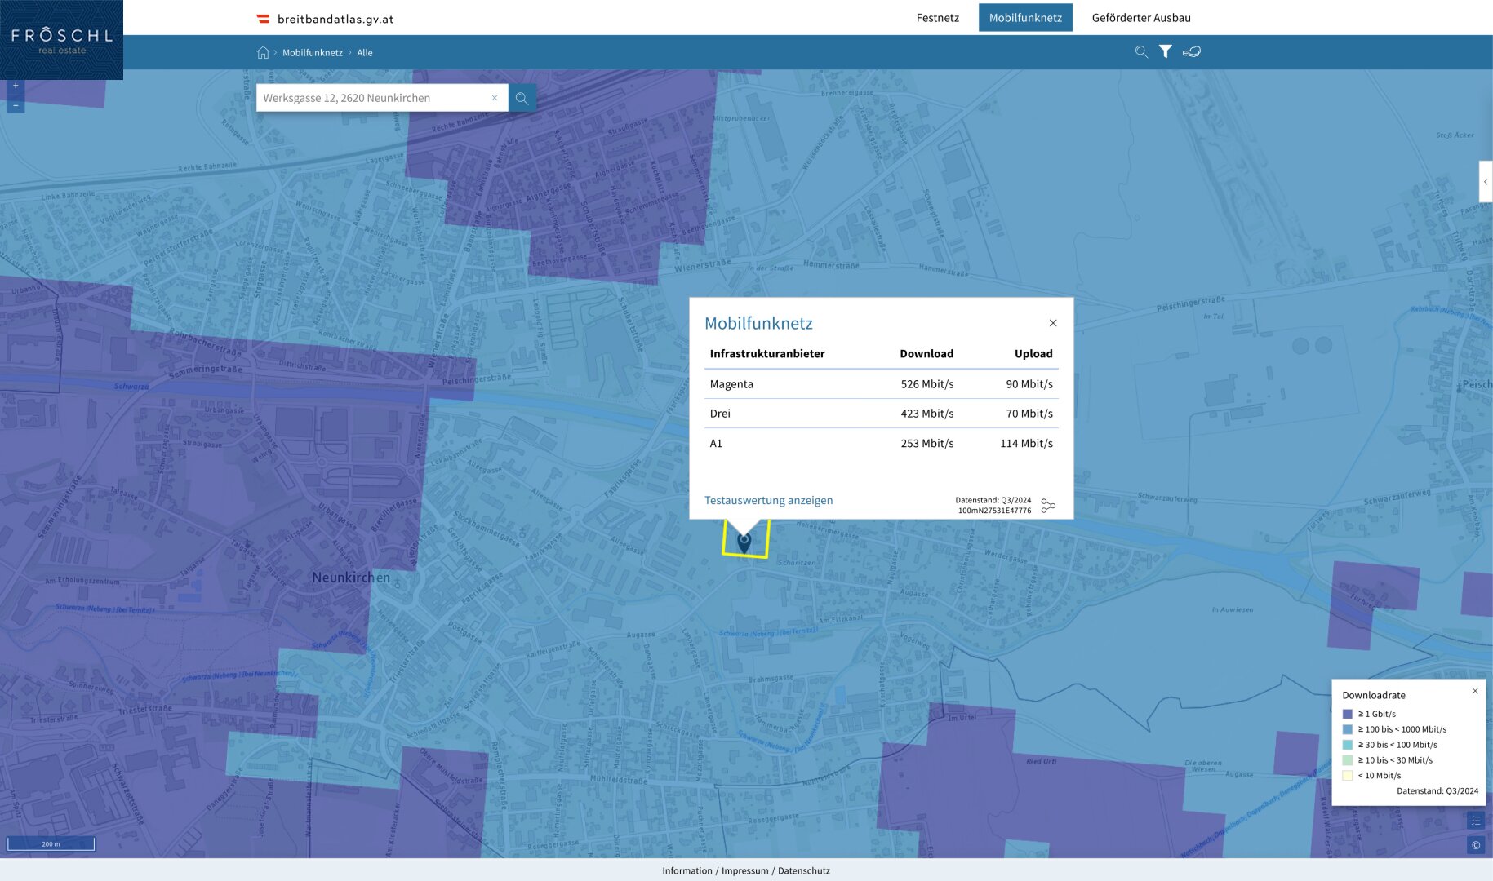Screen dimensions: 1493x881
Task: Zoom out the map with minus button
Action: 16,105
